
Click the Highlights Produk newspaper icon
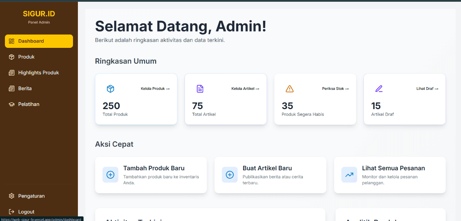pyautogui.click(x=12, y=73)
